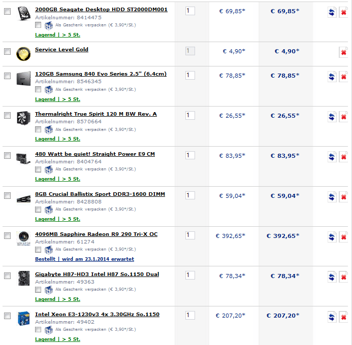Screen dimensions: 352x345
Task: Remove Thermalright True Spirit from cart
Action: click(343, 117)
